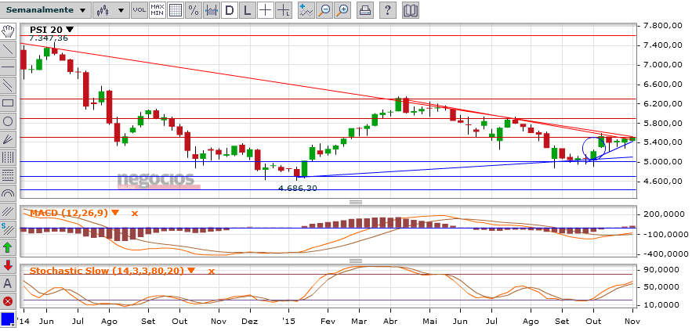Click the compare range chart icon
The width and height of the screenshot is (692, 331).
(x=212, y=9)
